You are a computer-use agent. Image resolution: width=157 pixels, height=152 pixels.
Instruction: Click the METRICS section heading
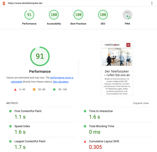coord(12,103)
